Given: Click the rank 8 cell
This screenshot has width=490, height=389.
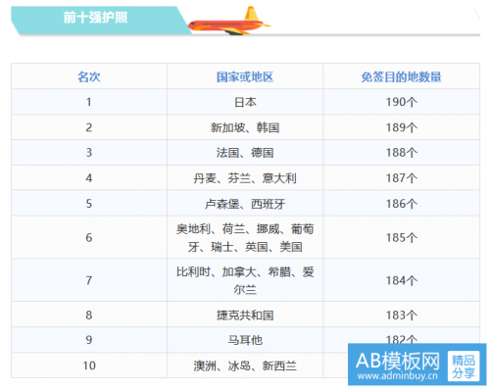Looking at the screenshot, I should (x=89, y=315).
